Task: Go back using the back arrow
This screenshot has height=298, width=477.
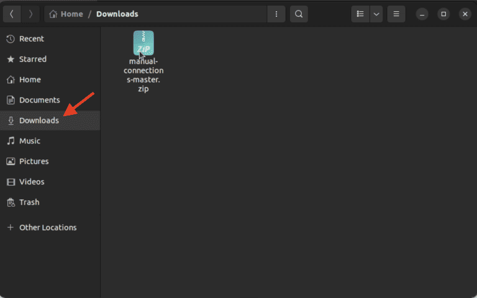Action: 12,14
